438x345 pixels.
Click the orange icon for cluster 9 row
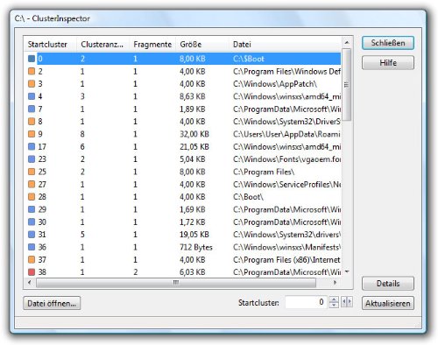pos(32,134)
